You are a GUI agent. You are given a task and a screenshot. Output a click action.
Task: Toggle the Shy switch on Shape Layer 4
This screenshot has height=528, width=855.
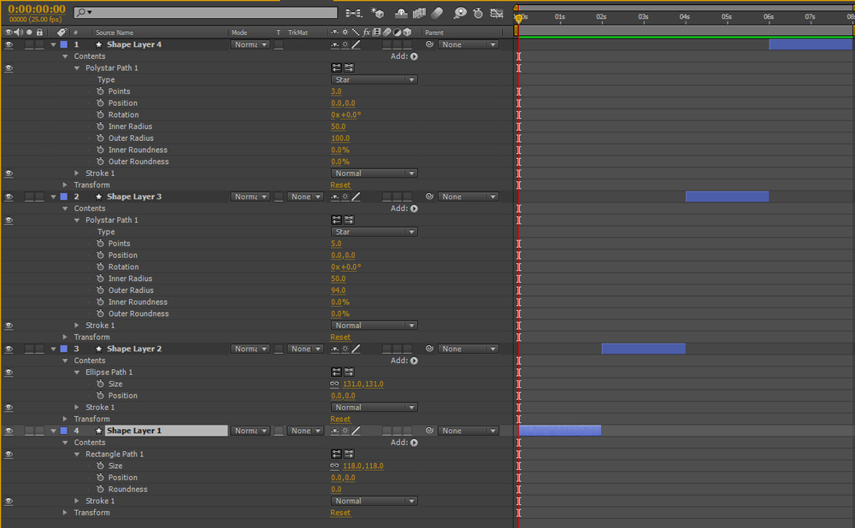pos(335,44)
